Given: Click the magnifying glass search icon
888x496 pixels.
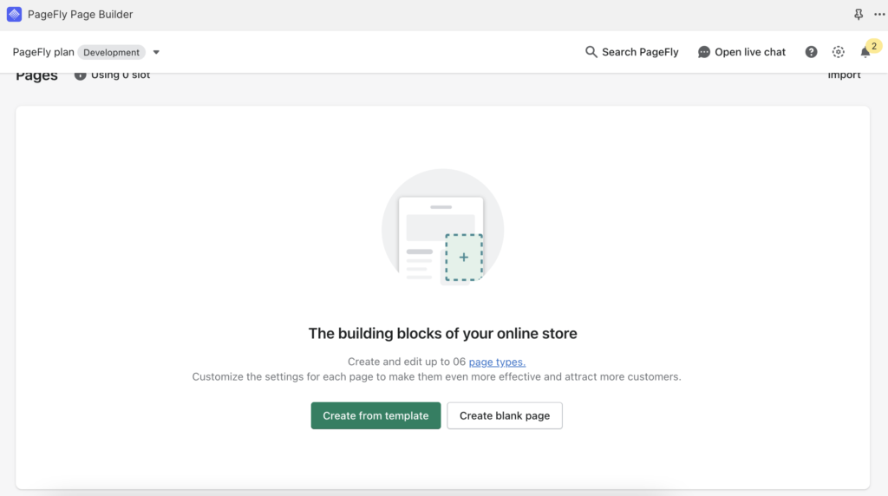Looking at the screenshot, I should tap(591, 52).
